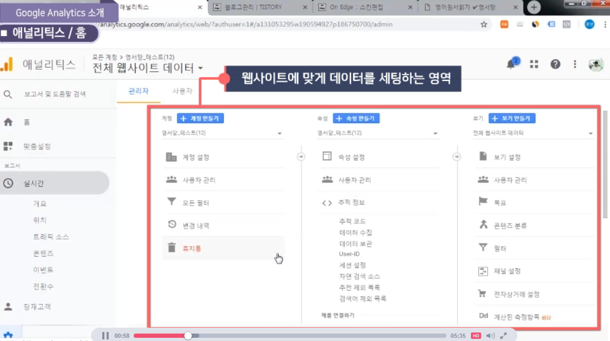
Task: Switch to the On Edge 스킨편집 browser tab
Action: [x=365, y=7]
